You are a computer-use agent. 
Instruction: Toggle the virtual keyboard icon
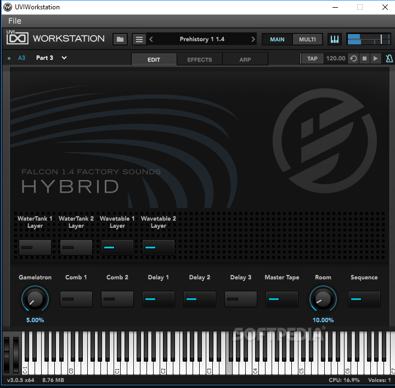click(335, 40)
